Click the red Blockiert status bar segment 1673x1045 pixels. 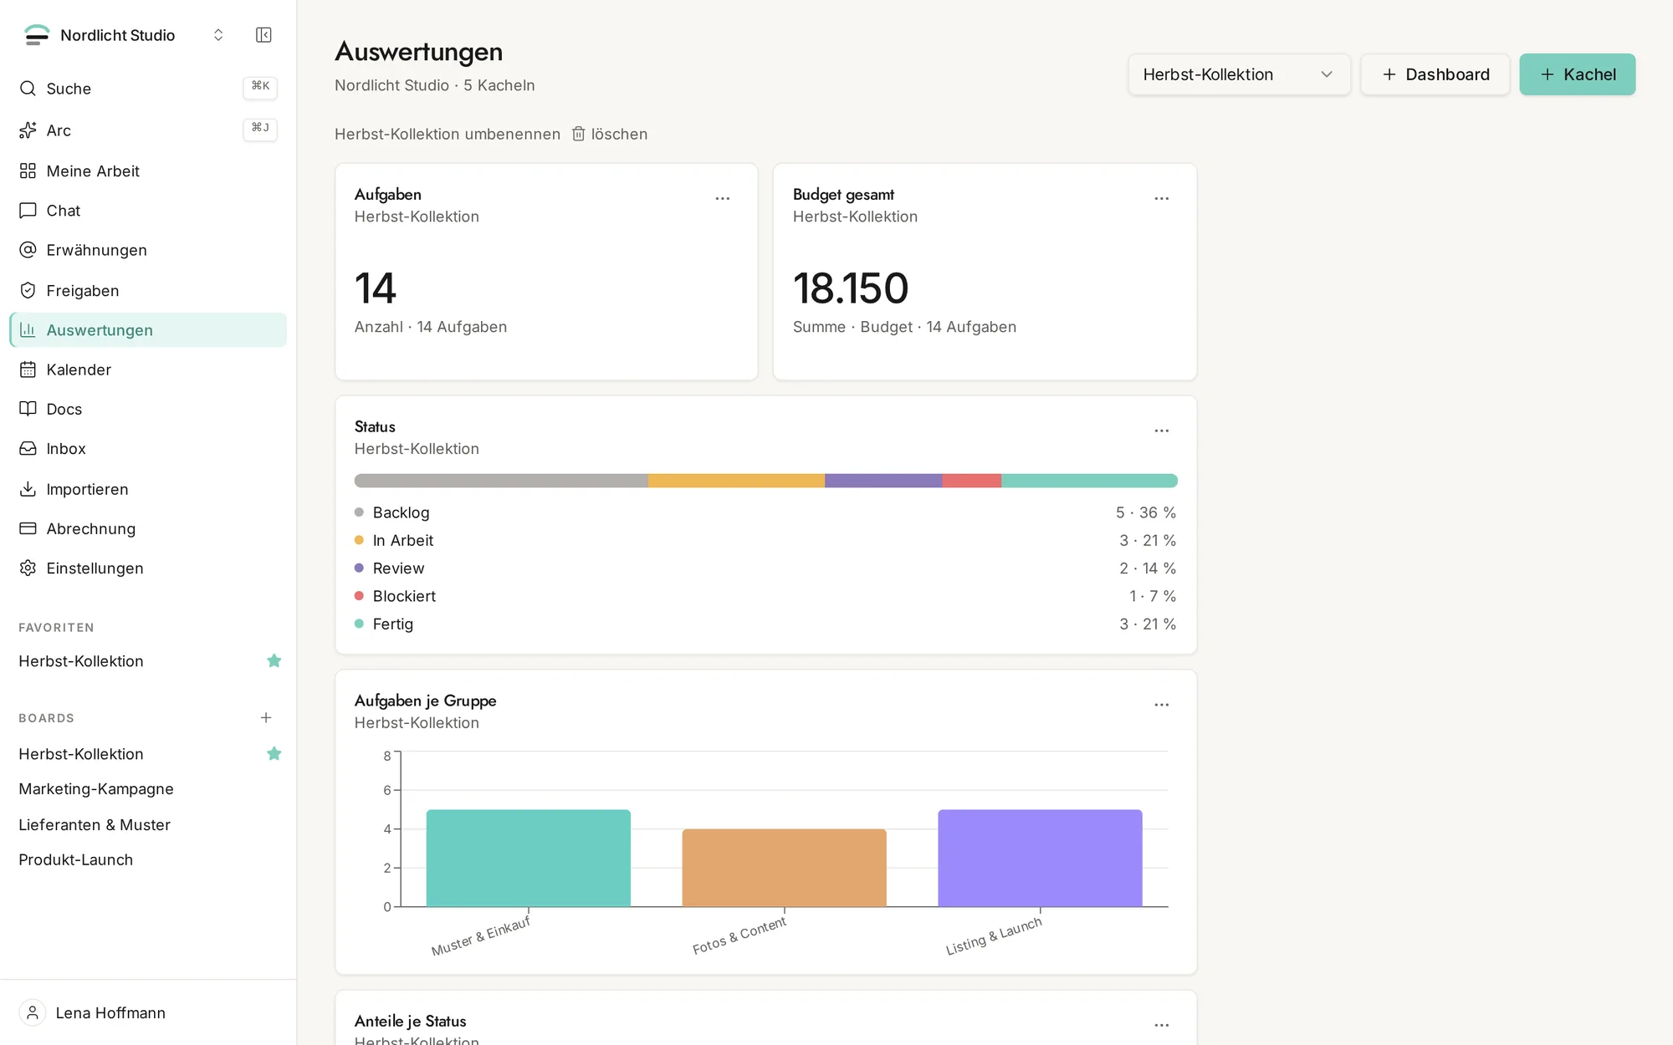pyautogui.click(x=972, y=481)
